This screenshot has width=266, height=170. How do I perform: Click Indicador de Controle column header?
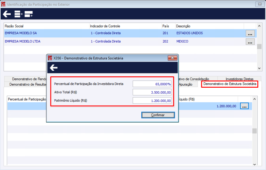(x=126, y=26)
